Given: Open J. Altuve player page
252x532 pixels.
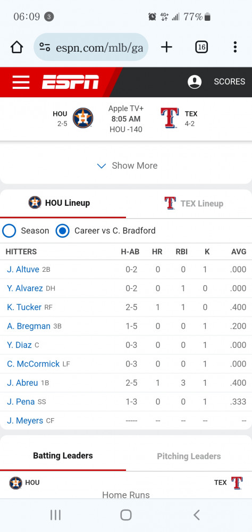Looking at the screenshot, I should (23, 269).
